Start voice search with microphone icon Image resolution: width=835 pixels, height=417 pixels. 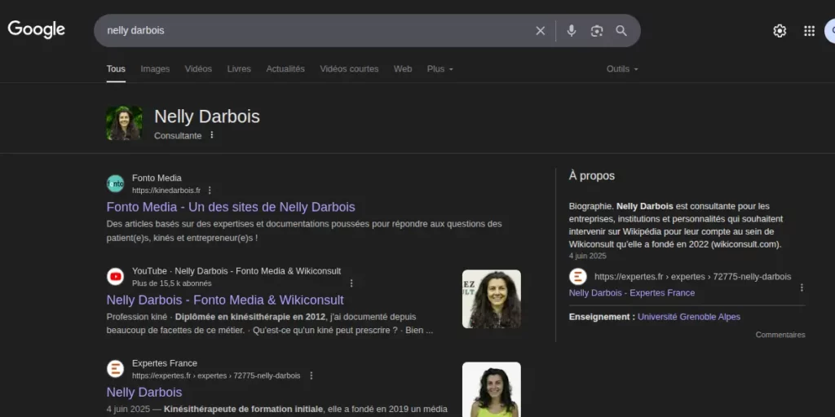click(572, 31)
